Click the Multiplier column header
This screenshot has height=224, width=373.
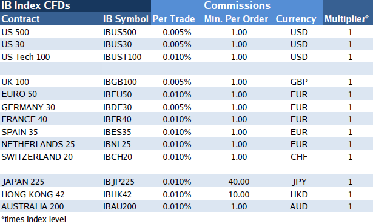(346, 19)
